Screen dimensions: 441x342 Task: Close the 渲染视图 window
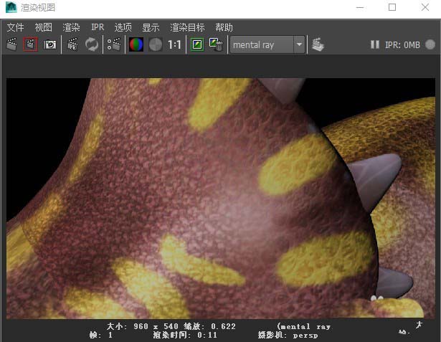[x=425, y=7]
